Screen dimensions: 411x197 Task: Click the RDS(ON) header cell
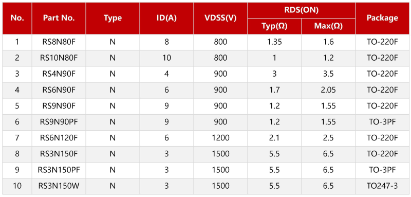[302, 10]
